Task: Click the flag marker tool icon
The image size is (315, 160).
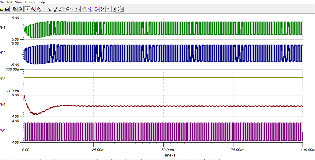Action: coord(109,9)
